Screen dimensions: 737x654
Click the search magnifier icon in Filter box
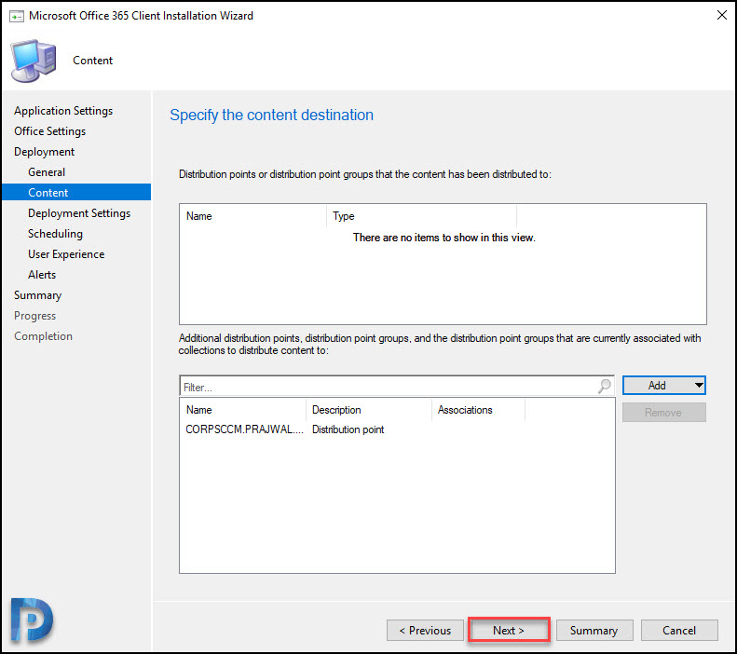point(605,387)
